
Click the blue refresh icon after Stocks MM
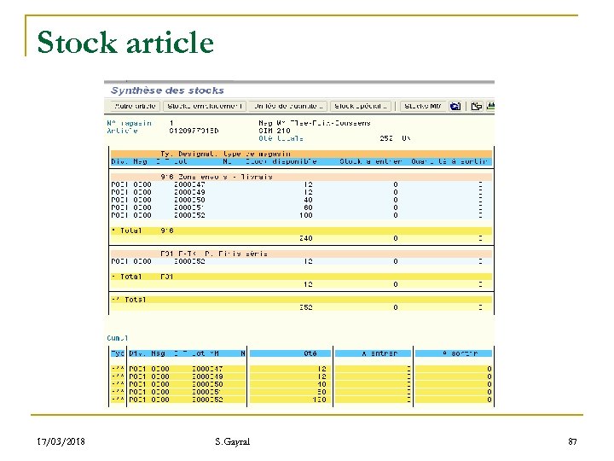[455, 106]
